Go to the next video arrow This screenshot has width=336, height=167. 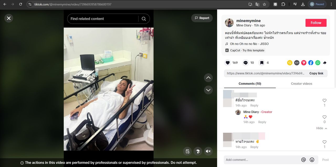coord(208,90)
